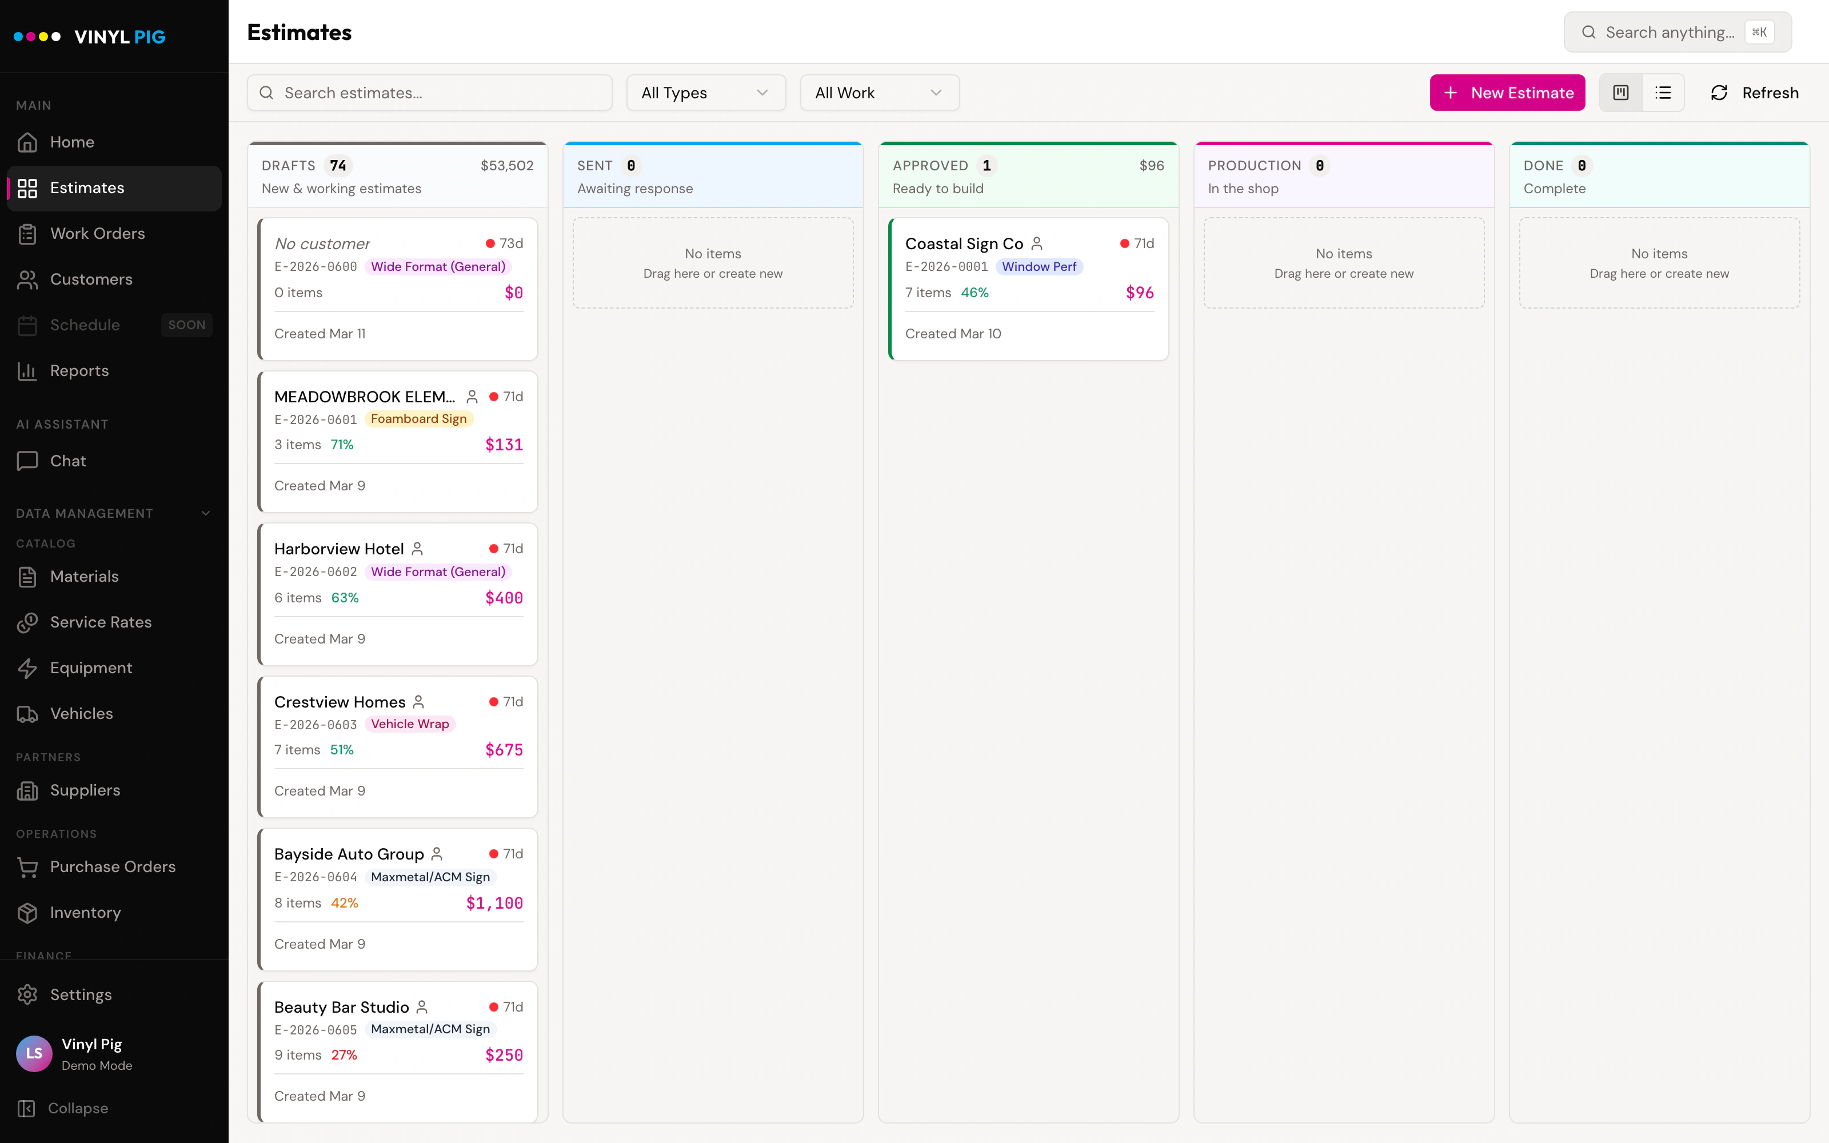
Task: Click the person icon beside Harborview Hotel
Action: [417, 549]
